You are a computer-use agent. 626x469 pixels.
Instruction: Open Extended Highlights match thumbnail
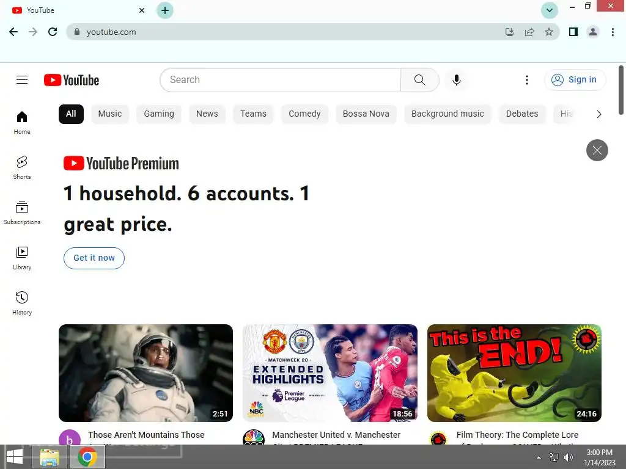[x=330, y=373]
